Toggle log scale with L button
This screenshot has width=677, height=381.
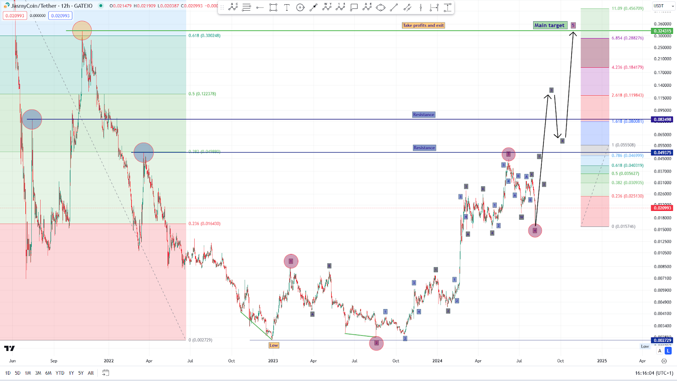668,351
